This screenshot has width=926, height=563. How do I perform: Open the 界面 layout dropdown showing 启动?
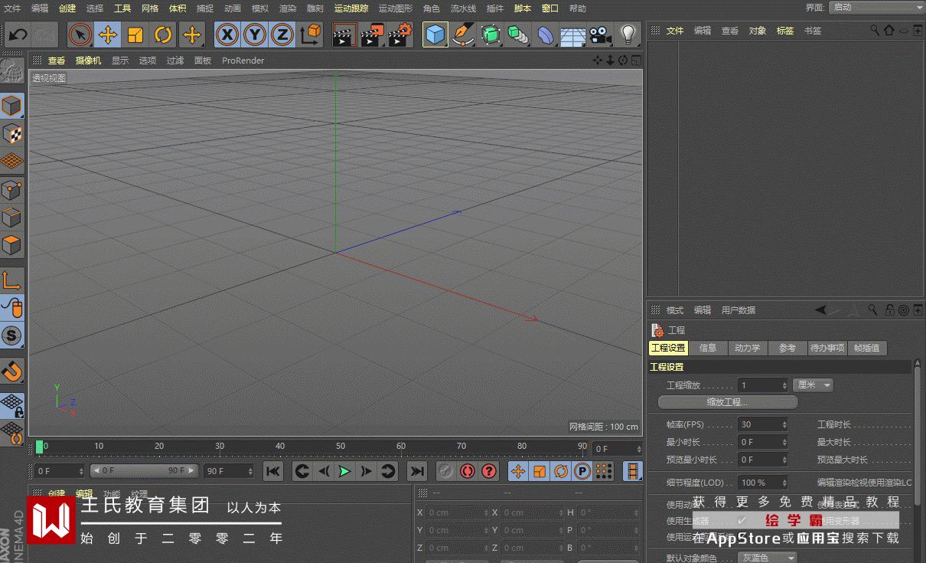[876, 8]
